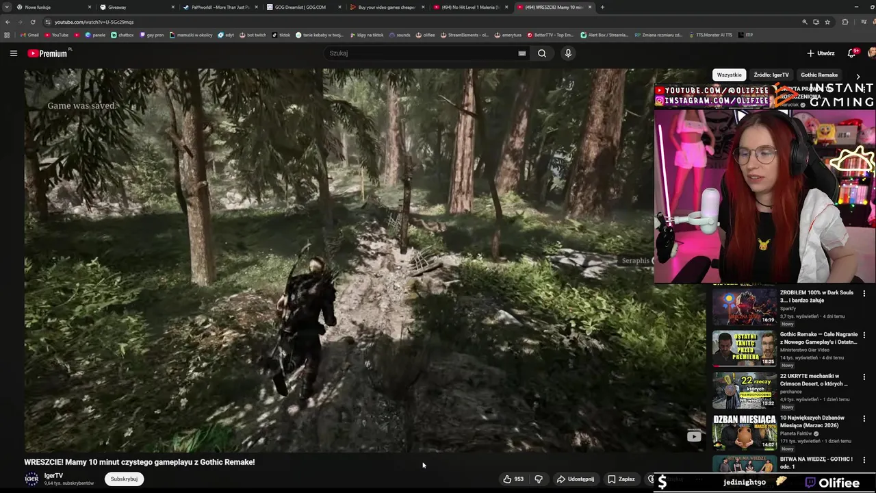Screen dimensions: 876x493
Task: Click the Utwórz create button
Action: (821, 53)
